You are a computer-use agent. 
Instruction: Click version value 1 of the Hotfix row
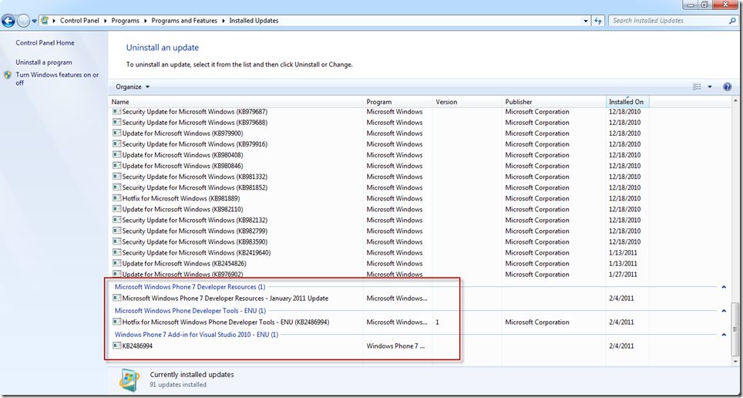pyautogui.click(x=437, y=322)
